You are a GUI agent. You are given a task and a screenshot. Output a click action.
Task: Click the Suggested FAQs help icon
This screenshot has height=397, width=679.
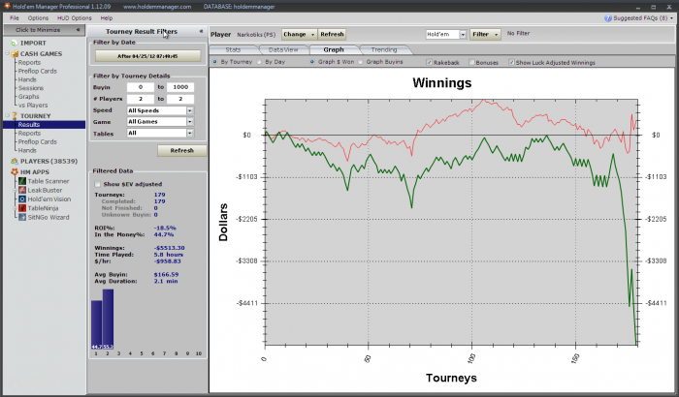pyautogui.click(x=607, y=18)
